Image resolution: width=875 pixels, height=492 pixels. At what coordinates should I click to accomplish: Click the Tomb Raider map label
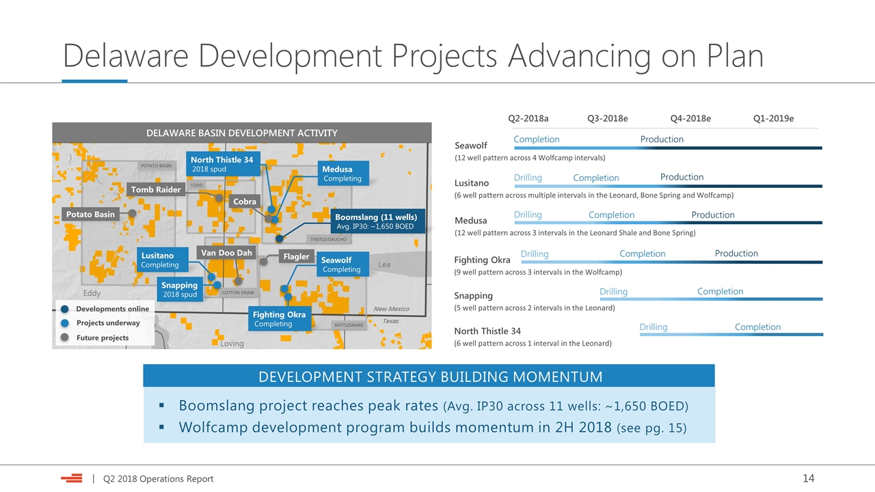(156, 189)
